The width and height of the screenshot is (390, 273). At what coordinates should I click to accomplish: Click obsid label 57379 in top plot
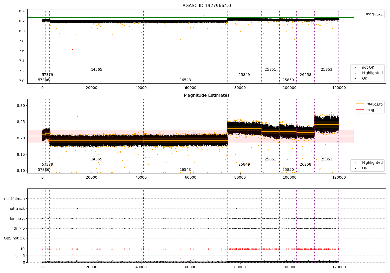pyautogui.click(x=47, y=75)
